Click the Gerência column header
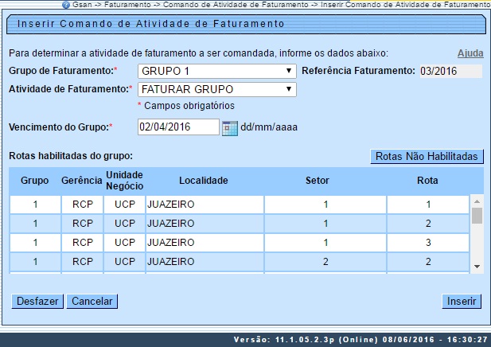 point(82,181)
